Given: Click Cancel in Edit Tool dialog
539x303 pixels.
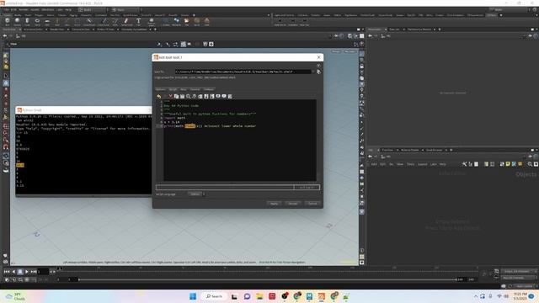Looking at the screenshot, I should click(312, 204).
